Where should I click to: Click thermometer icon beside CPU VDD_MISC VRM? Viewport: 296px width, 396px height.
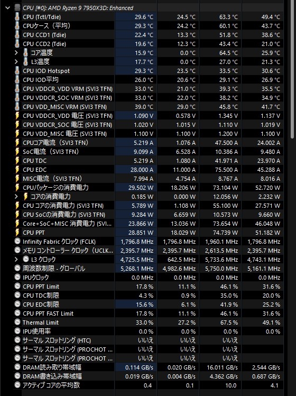coord(17,107)
